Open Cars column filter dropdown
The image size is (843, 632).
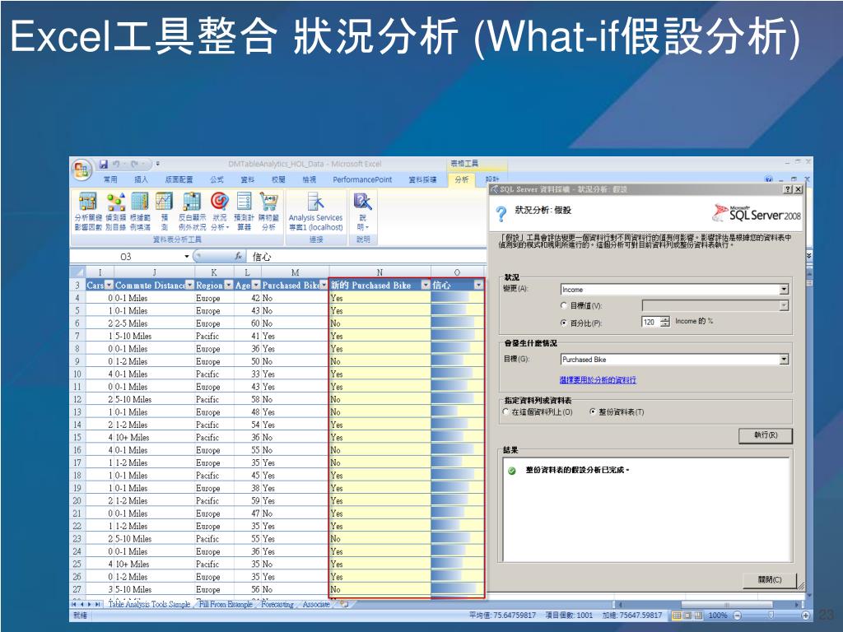(x=109, y=285)
